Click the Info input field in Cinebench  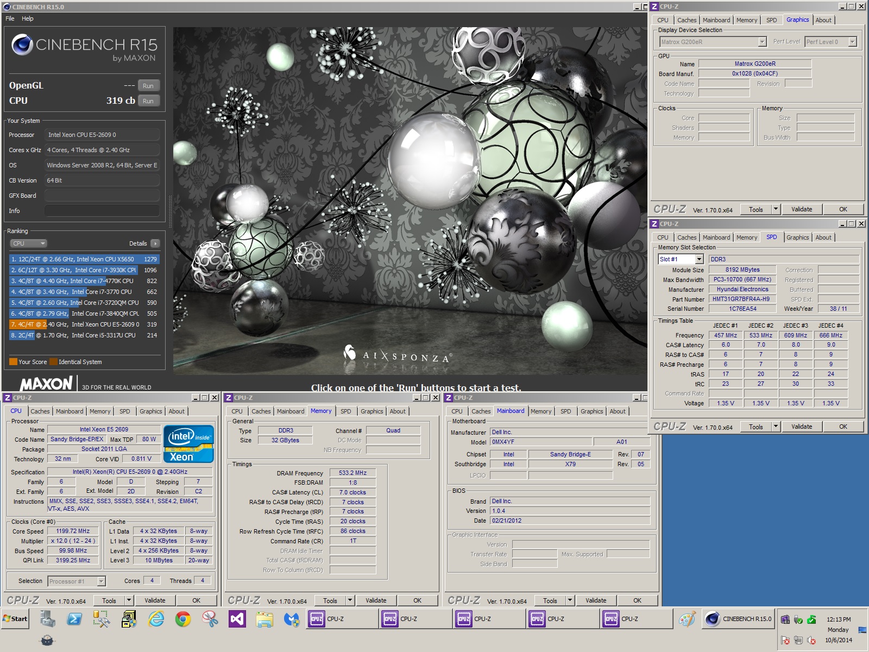click(102, 211)
